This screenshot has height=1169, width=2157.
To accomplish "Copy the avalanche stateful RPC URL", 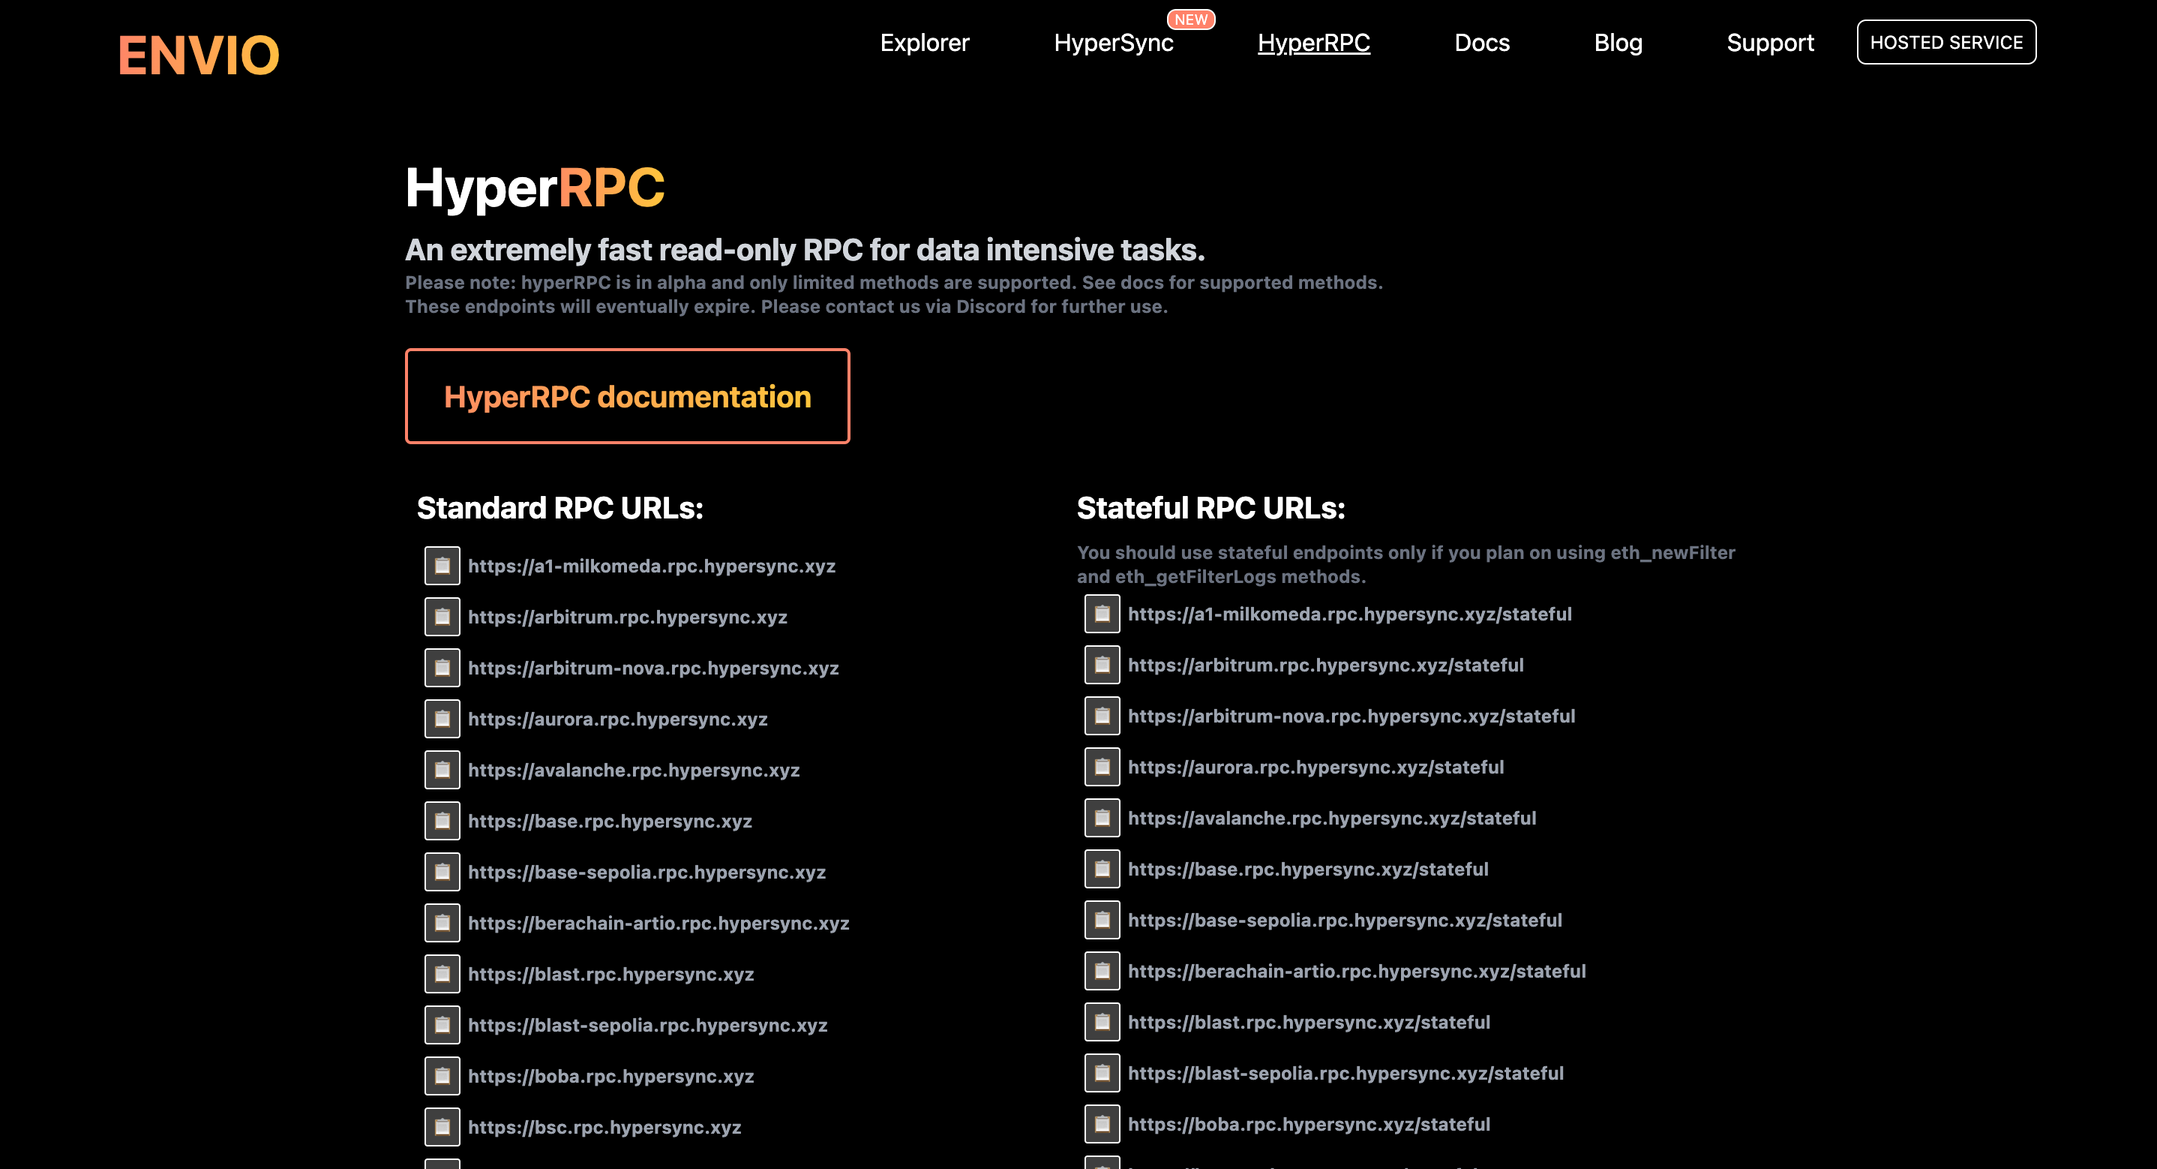I will pyautogui.click(x=1102, y=818).
